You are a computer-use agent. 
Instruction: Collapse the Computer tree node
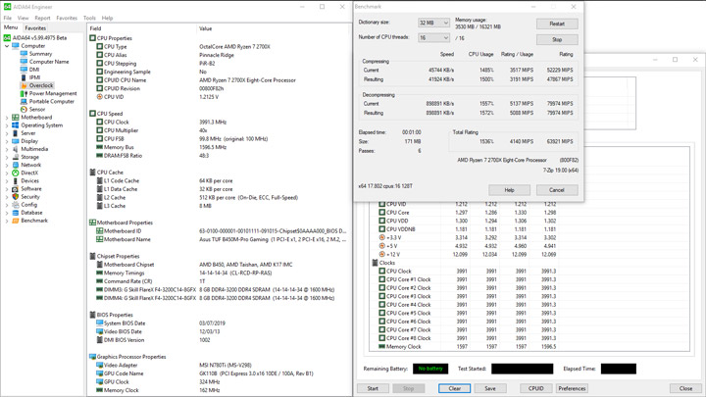(x=7, y=46)
